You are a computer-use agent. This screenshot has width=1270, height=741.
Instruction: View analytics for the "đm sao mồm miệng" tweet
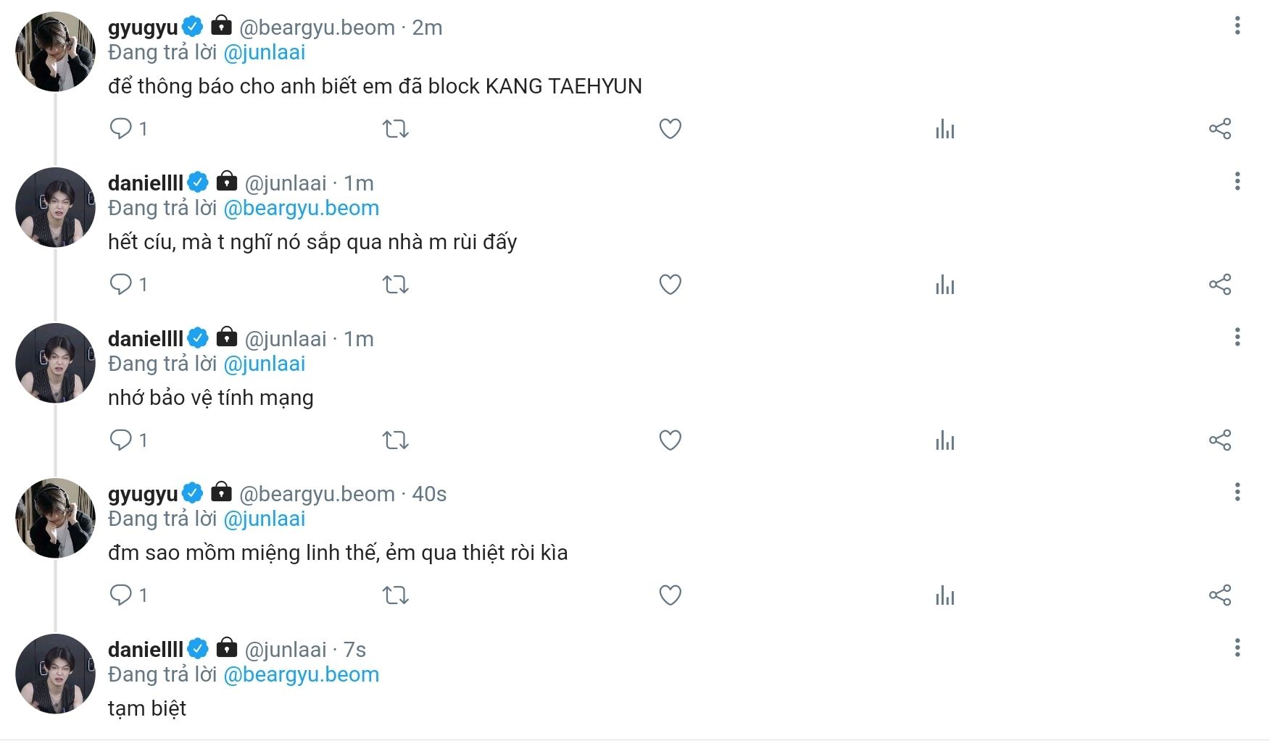pyautogui.click(x=945, y=595)
